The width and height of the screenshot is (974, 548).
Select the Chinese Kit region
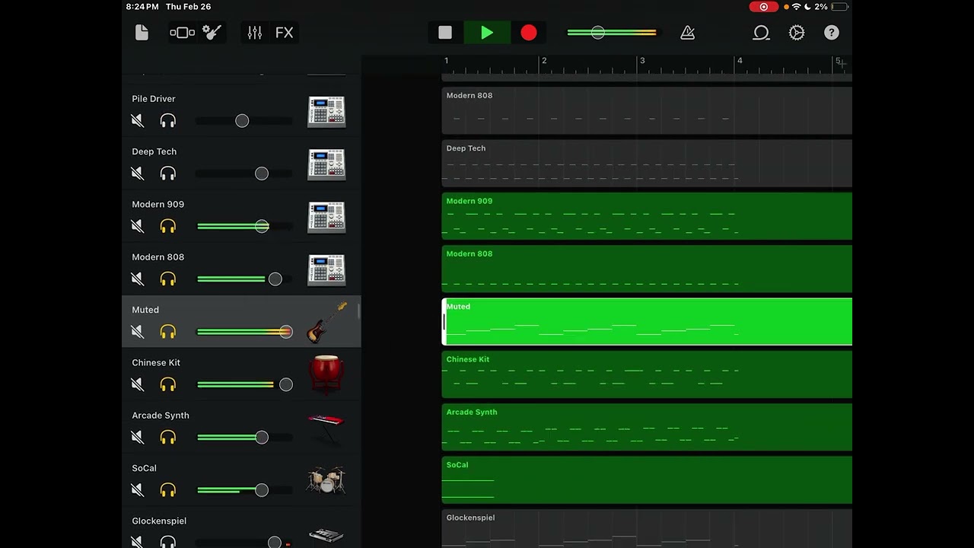click(x=647, y=374)
